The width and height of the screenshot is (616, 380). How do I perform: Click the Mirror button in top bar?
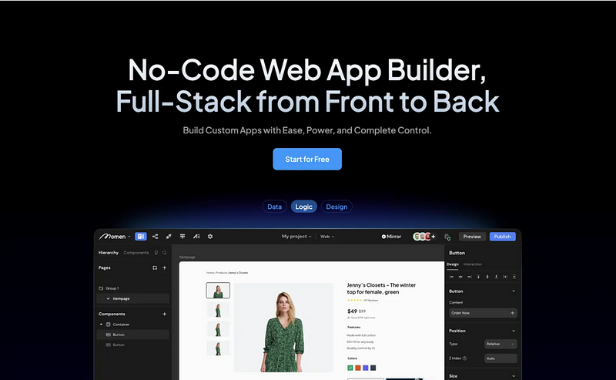(391, 237)
